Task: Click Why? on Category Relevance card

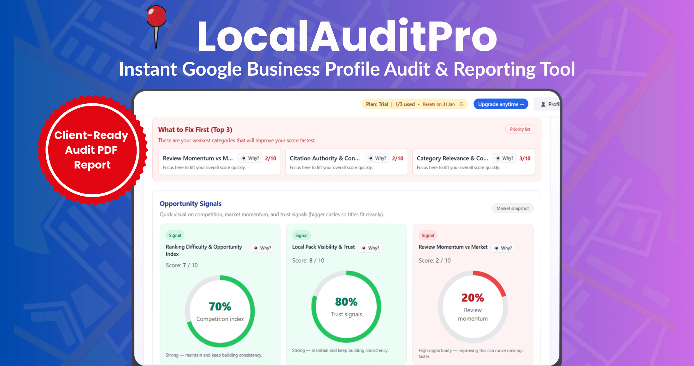Action: [x=504, y=158]
